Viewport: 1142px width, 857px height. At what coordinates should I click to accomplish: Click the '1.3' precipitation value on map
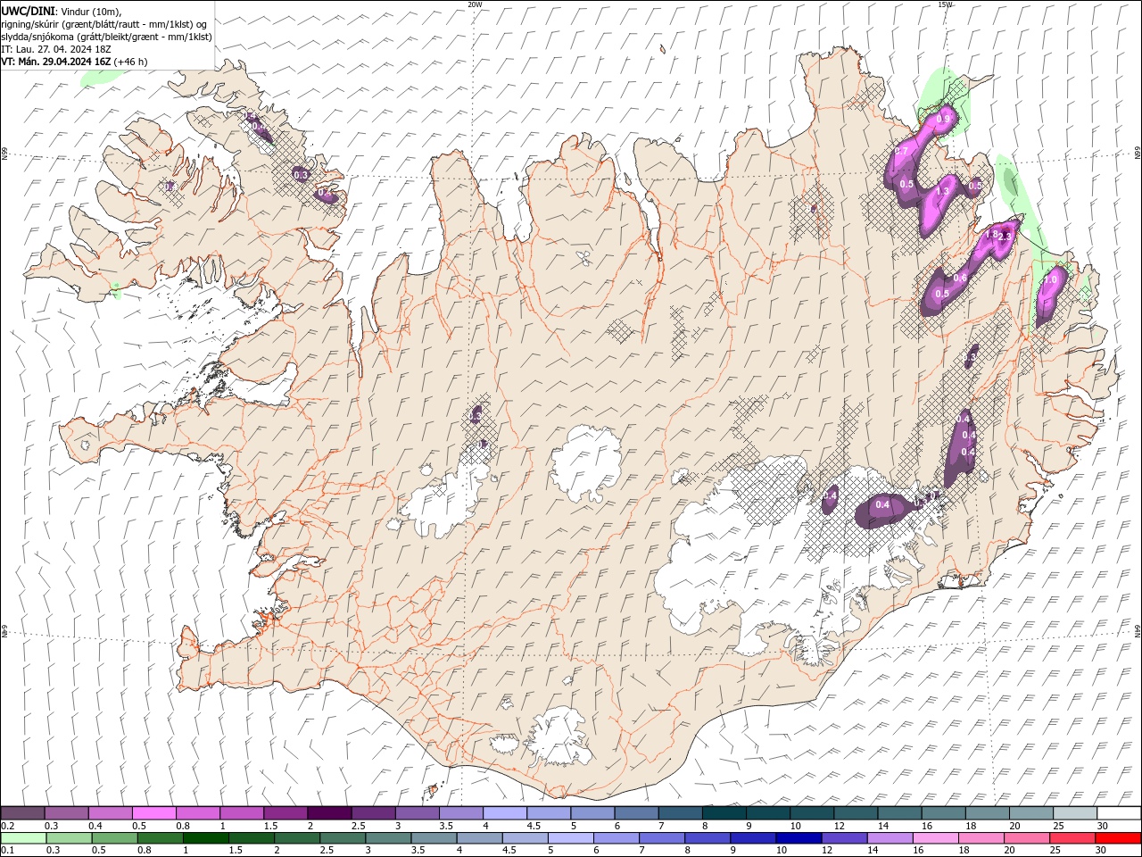pos(942,191)
